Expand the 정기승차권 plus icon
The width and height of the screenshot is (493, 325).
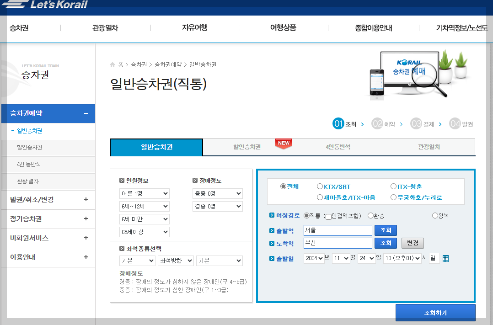pos(86,218)
